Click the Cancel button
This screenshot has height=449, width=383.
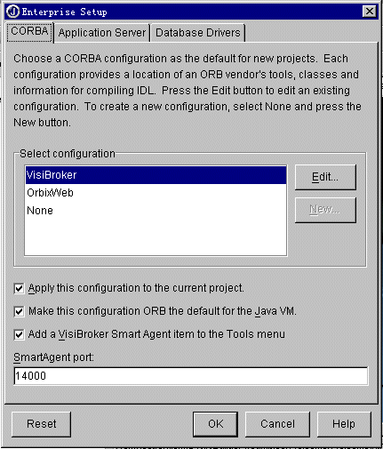(277, 424)
